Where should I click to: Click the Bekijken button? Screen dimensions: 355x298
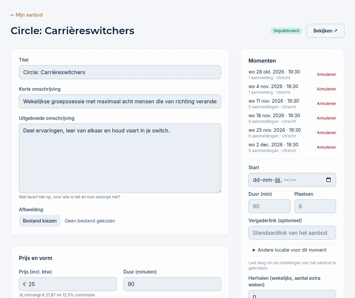[x=325, y=31]
